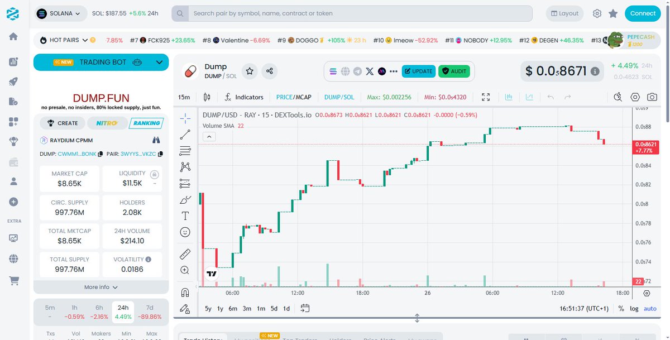Viewport: 670px width, 340px height.
Task: Open the SOLANA chain dropdown
Action: coord(61,13)
